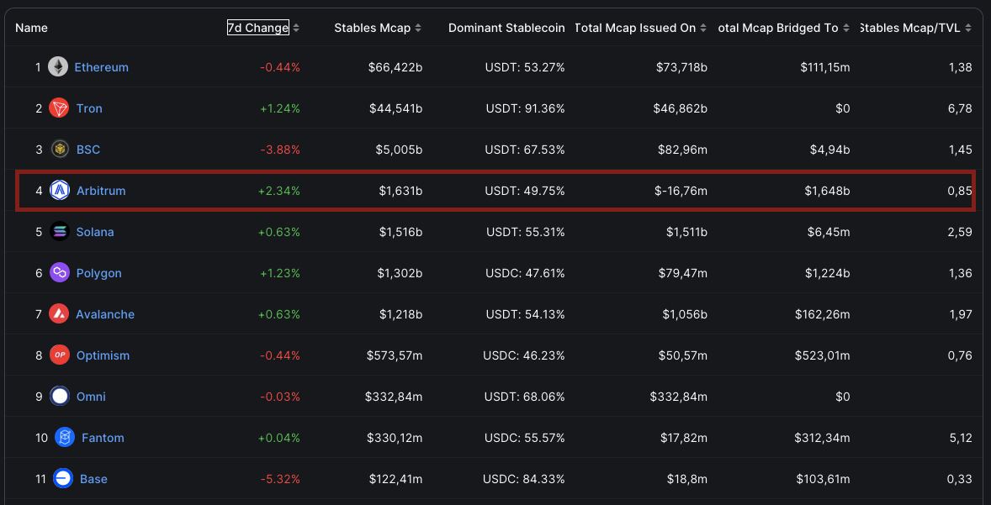Select Arbitrum's $-16,76m issued mcap
This screenshot has height=505, width=991.
coord(681,191)
